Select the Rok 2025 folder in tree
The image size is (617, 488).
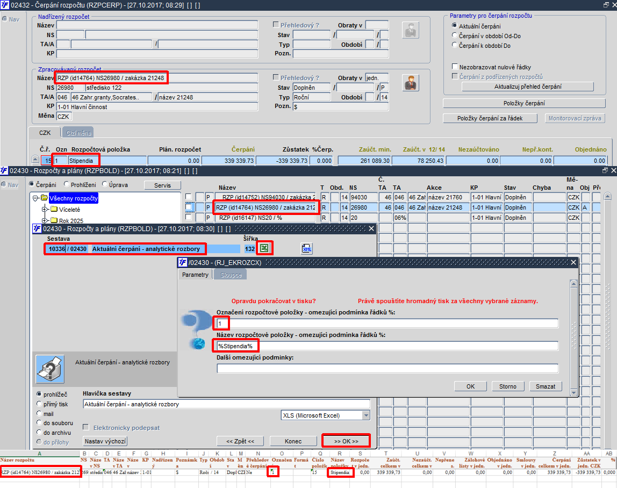point(71,221)
